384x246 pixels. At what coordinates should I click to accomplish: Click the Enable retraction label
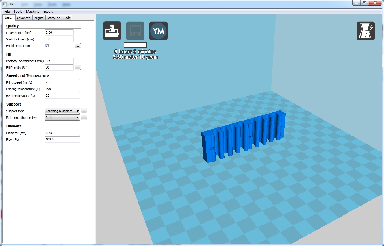pyautogui.click(x=18, y=46)
